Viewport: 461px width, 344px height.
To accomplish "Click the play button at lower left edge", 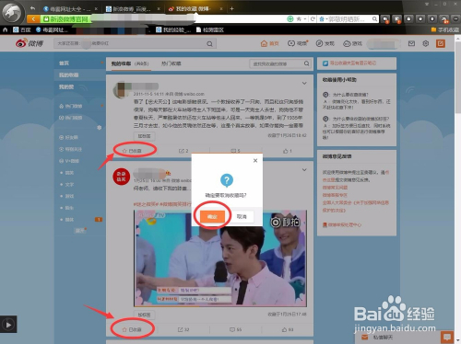I will (8, 325).
